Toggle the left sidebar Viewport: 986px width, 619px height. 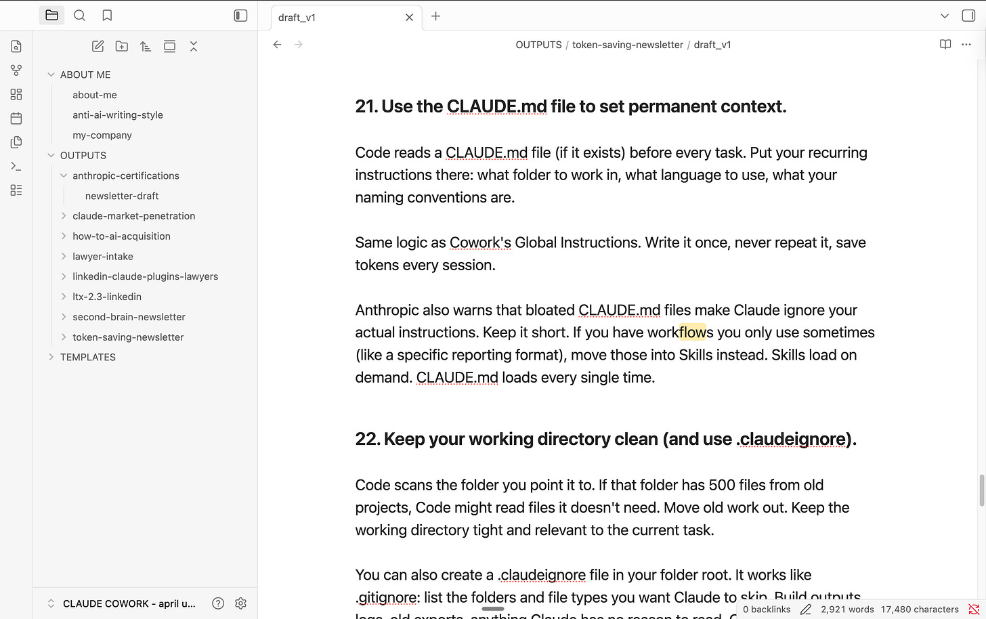coord(240,15)
